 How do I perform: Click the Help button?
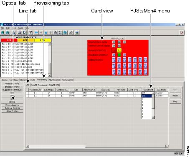[175, 101]
